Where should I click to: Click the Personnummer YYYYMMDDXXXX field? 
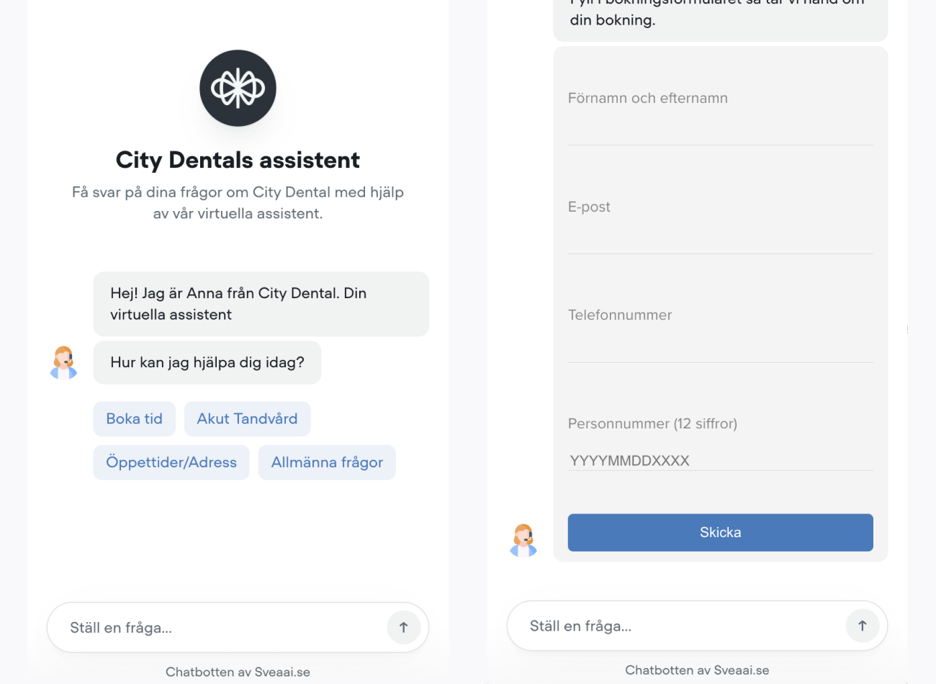click(720, 460)
